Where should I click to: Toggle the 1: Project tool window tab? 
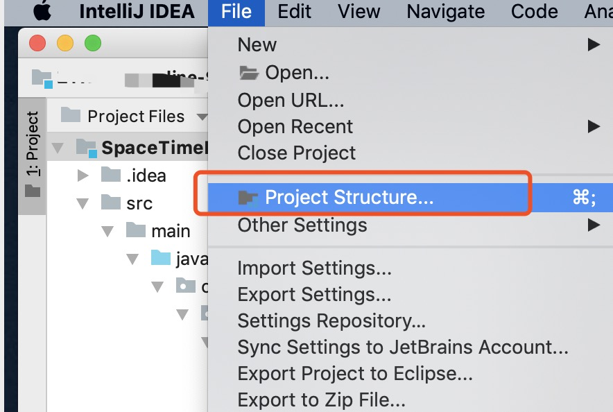click(x=33, y=153)
